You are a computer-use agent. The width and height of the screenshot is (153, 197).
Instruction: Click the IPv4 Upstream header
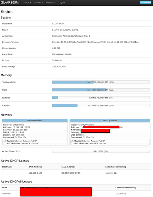pos(35,121)
